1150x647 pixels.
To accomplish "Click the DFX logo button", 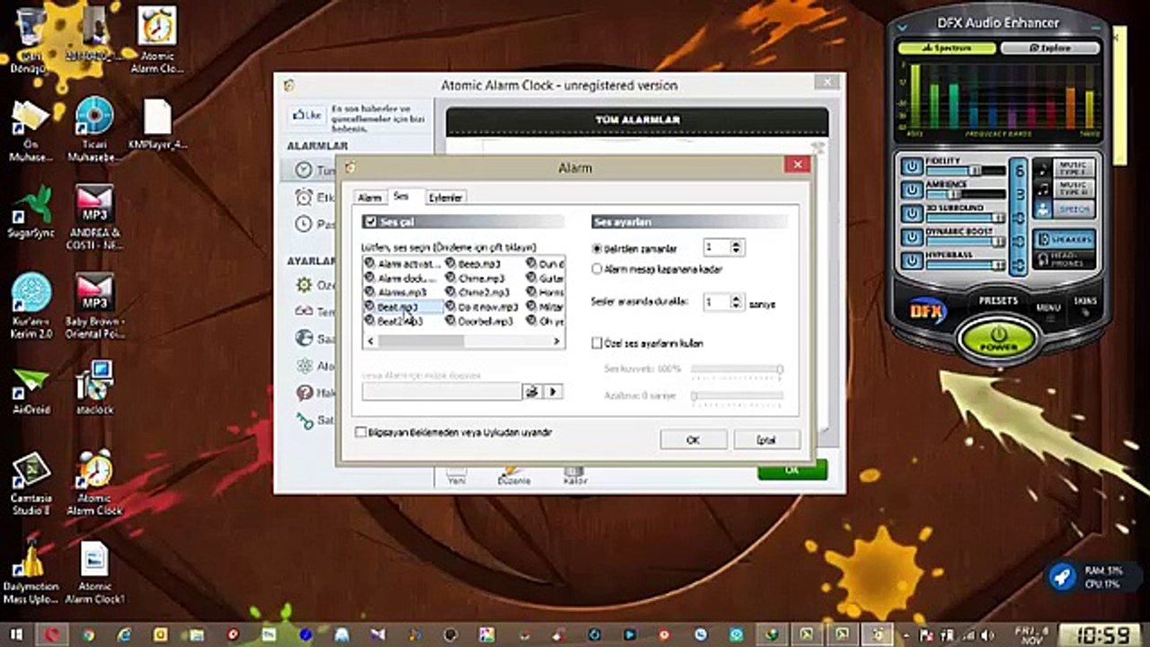I will (x=926, y=311).
